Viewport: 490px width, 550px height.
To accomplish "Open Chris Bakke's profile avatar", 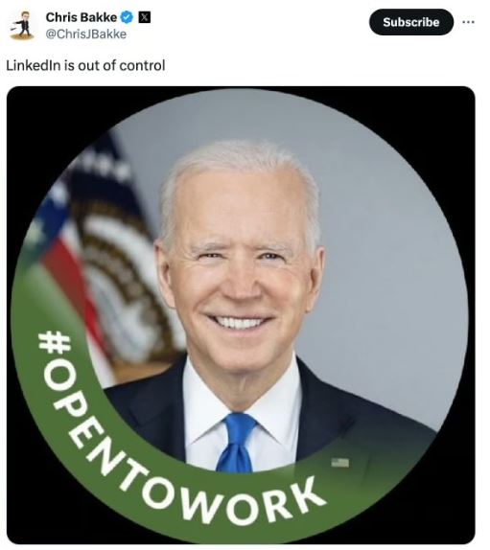I will (23, 25).
